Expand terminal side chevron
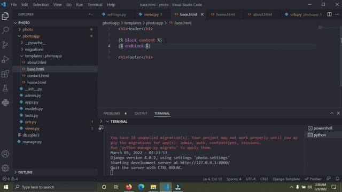Viewport: 342px width, 192px height. coord(101,121)
